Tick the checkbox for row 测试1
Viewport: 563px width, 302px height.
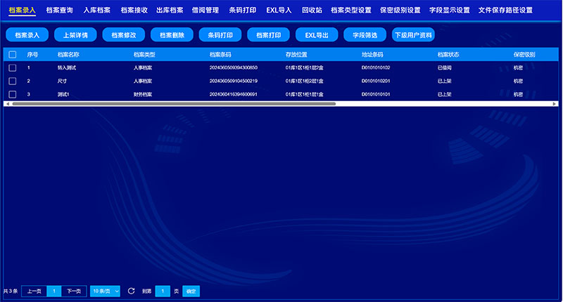13,94
